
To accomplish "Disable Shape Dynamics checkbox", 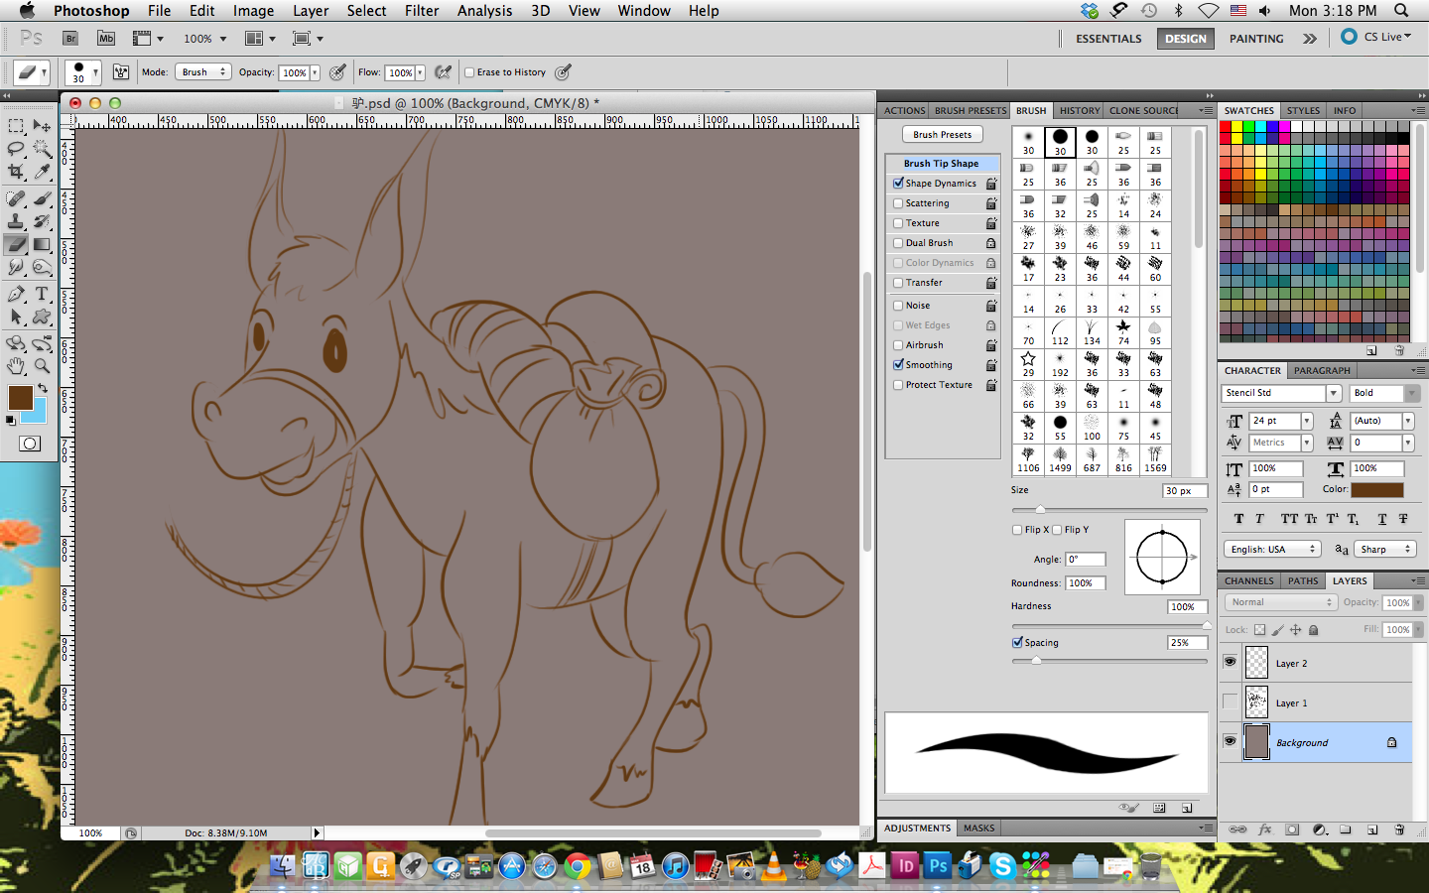I will [x=898, y=183].
